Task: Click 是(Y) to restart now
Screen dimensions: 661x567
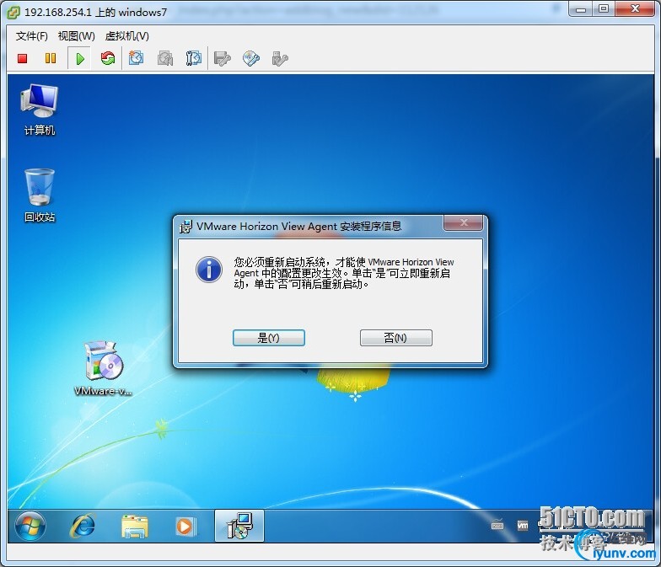Action: (x=268, y=338)
